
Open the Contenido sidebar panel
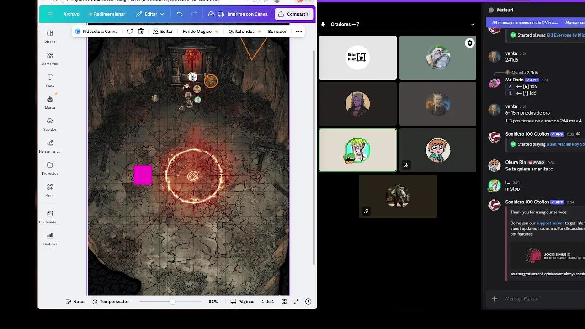(x=50, y=217)
